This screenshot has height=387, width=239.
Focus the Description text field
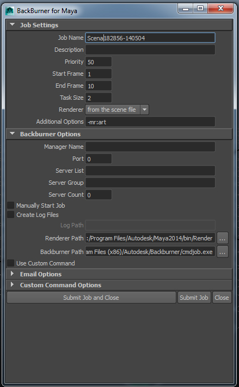[x=150, y=50]
